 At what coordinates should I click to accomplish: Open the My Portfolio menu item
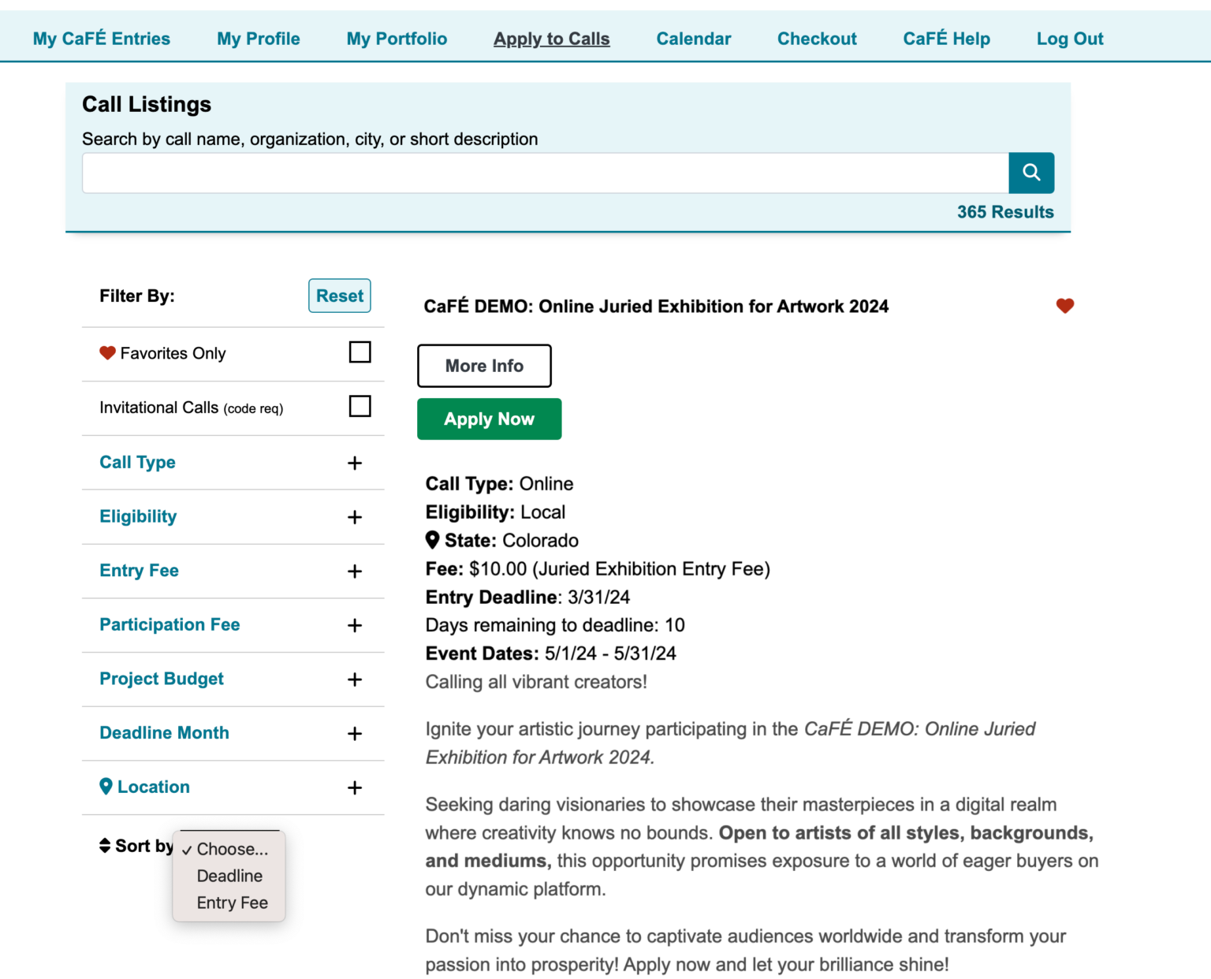pyautogui.click(x=397, y=39)
